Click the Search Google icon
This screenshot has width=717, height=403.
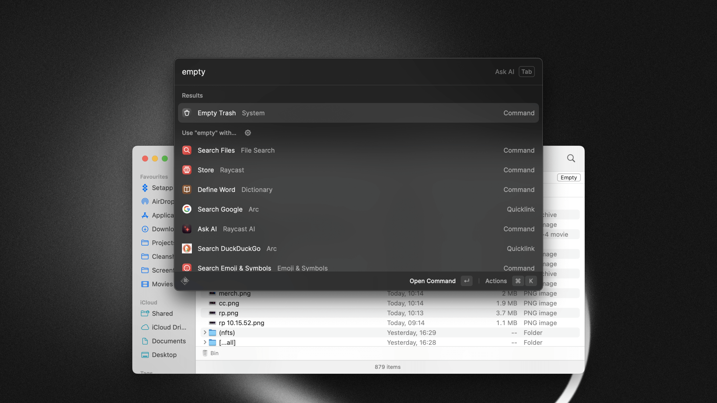coord(187,209)
